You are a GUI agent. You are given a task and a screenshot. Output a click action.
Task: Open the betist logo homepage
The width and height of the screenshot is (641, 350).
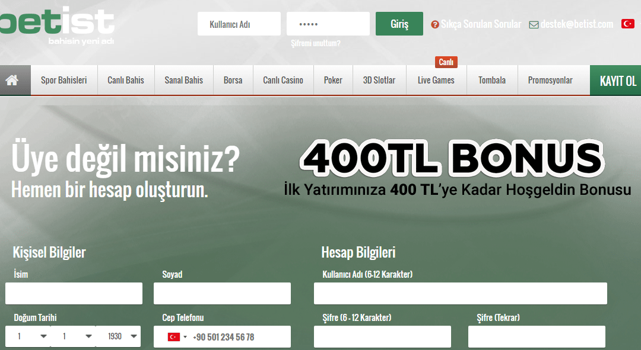tap(57, 24)
